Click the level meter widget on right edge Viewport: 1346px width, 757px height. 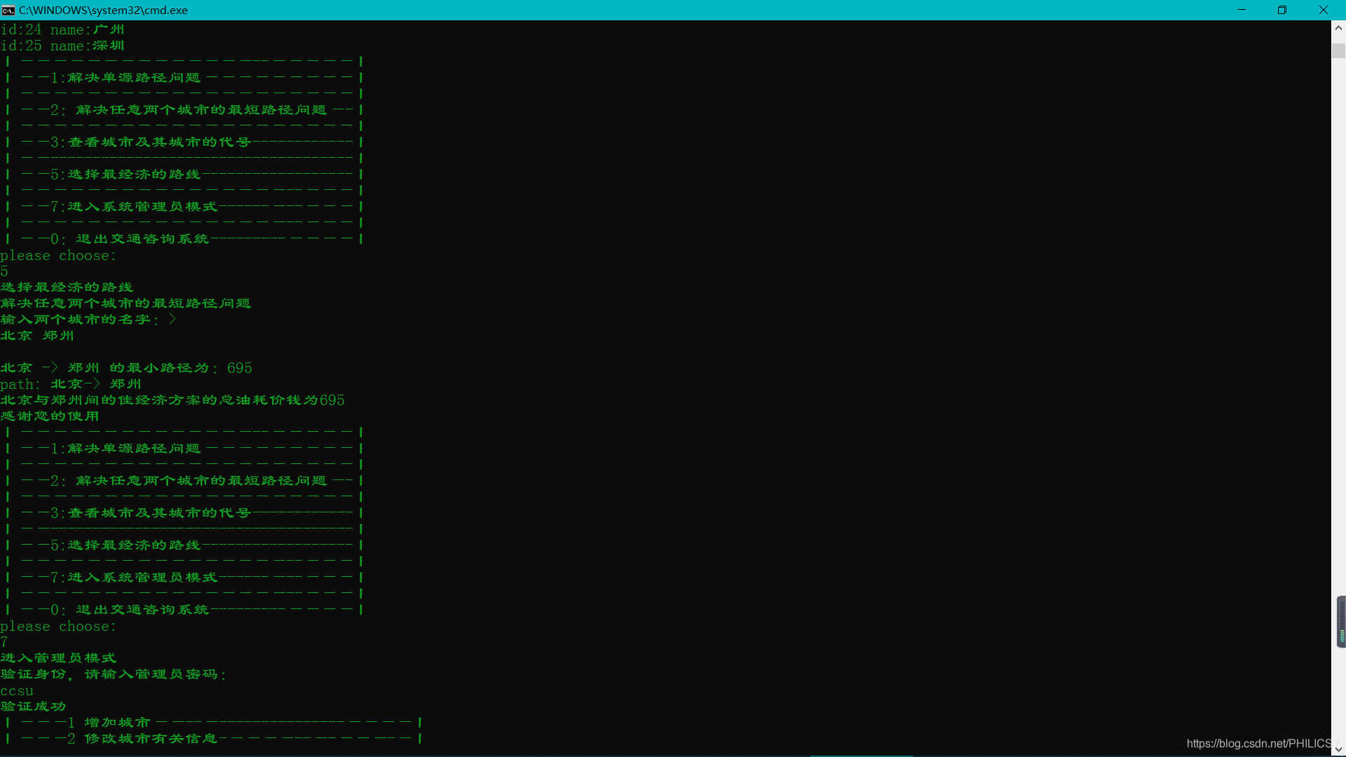1341,622
